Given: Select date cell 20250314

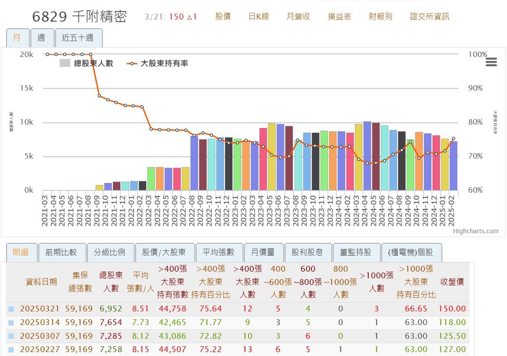Looking at the screenshot, I should pos(40,322).
